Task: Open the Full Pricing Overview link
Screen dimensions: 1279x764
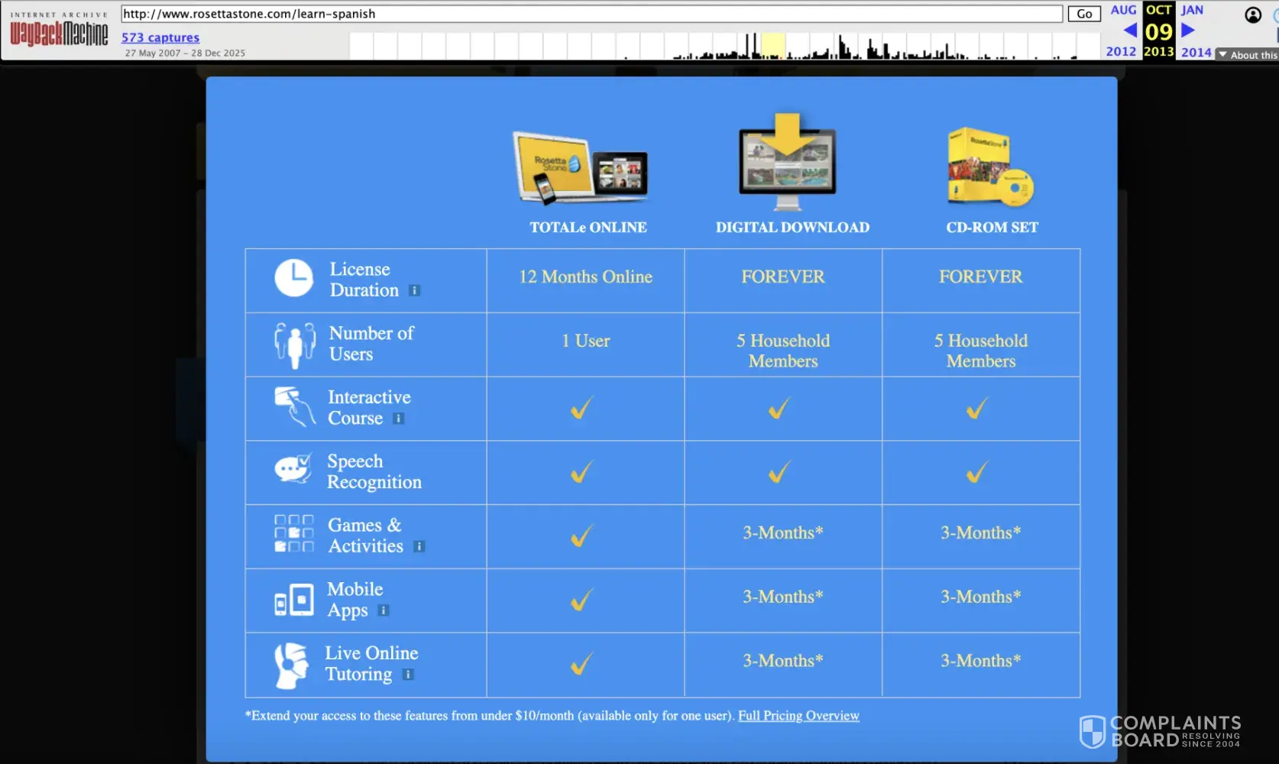Action: coord(798,716)
